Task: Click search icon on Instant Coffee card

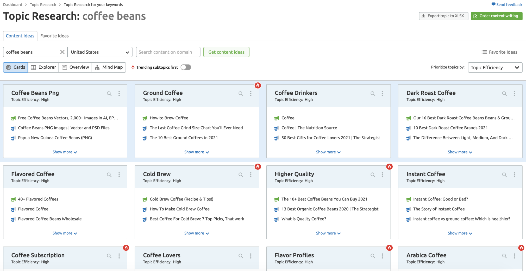Action: pyautogui.click(x=504, y=175)
